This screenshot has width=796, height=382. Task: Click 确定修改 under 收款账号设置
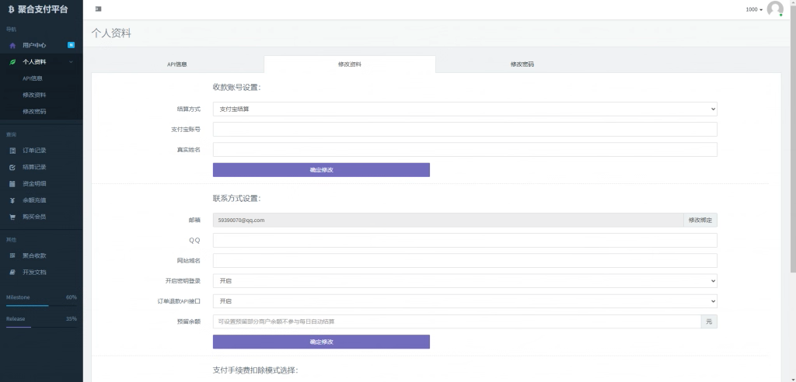click(321, 169)
